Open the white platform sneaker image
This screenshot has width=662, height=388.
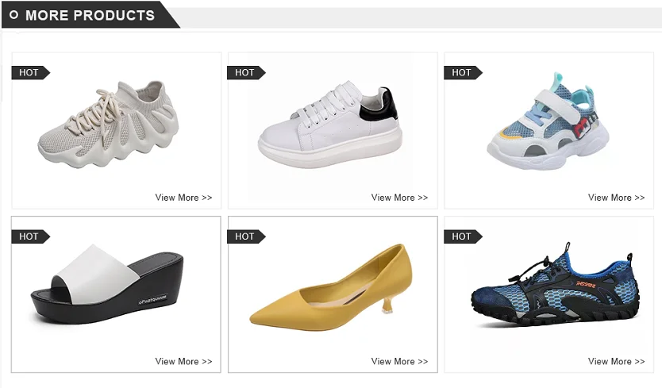(x=330, y=127)
